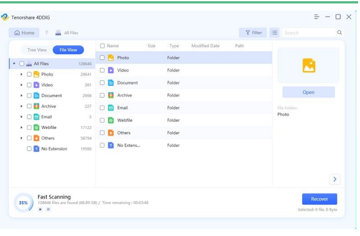Screen dimensions: 360x236
Task: Click the Photo folder icon in the file list
Action: point(111,57)
